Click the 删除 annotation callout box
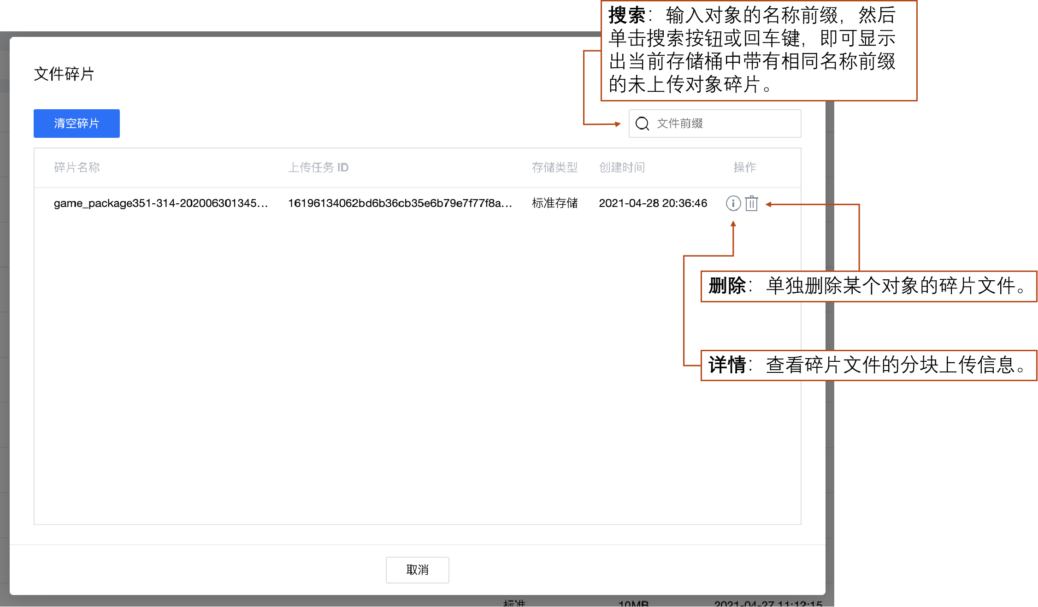The image size is (1038, 607). point(868,286)
